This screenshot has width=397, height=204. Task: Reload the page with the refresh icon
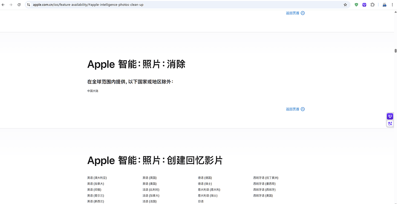point(19,5)
